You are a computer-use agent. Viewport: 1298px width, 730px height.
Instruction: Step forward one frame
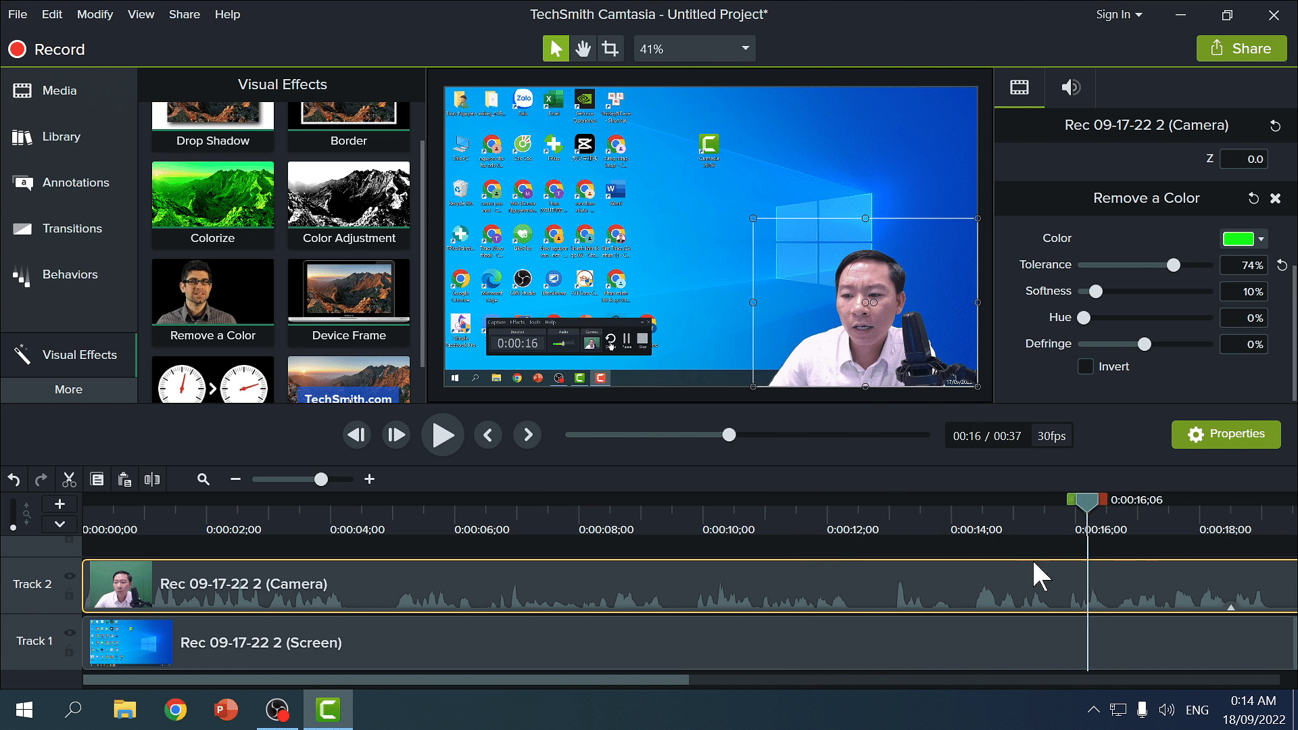395,435
